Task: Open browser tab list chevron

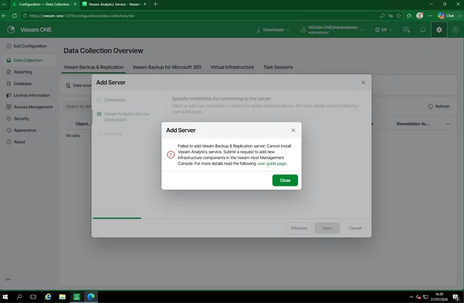Action: [x=4, y=4]
